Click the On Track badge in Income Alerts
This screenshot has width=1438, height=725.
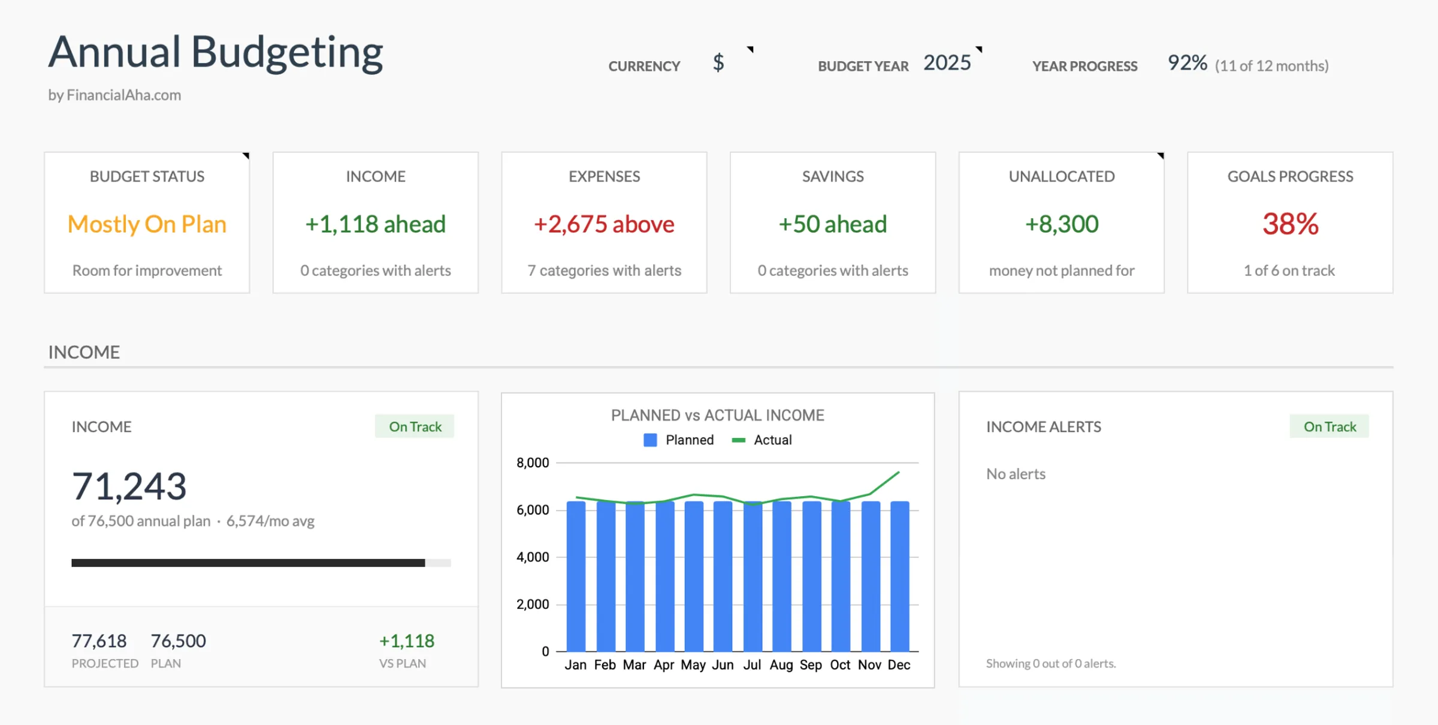pyautogui.click(x=1329, y=426)
